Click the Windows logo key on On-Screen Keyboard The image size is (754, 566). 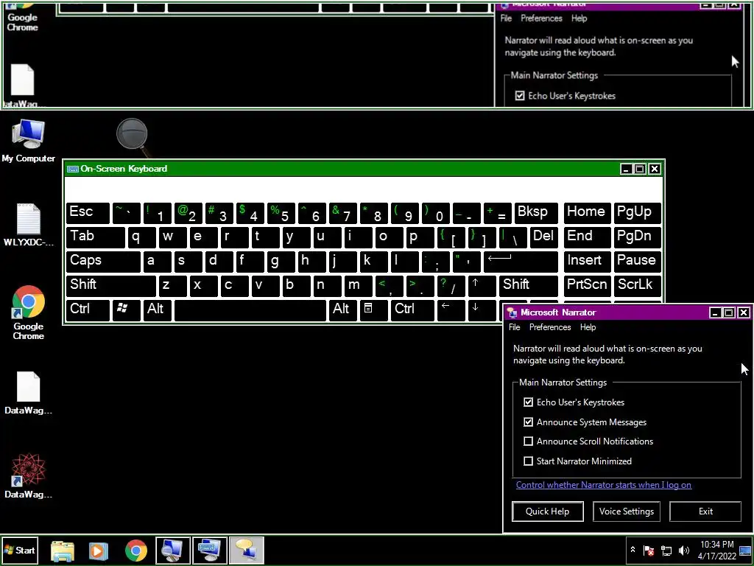pos(127,310)
